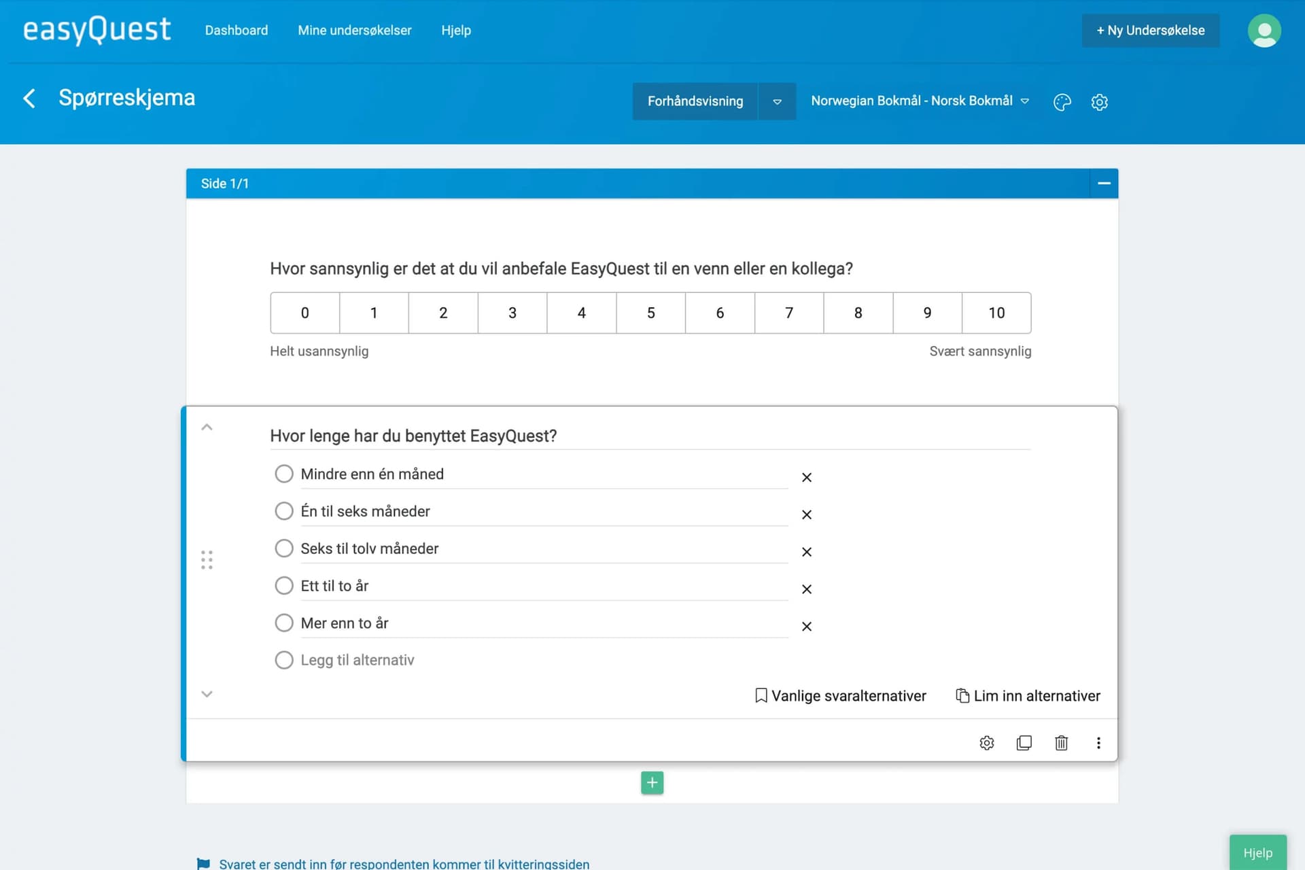Click the drag handle of the question
Screen dimensions: 1305x870
coord(207,559)
